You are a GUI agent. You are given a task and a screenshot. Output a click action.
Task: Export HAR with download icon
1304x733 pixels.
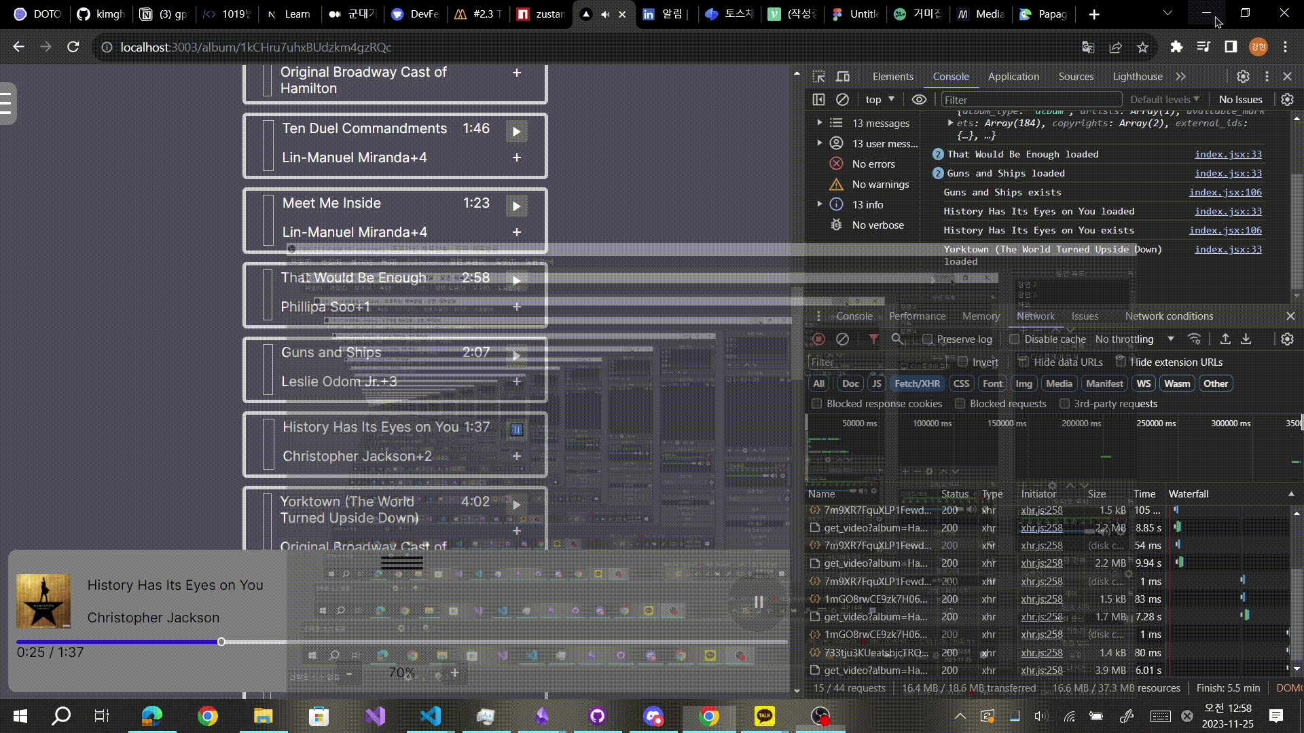(x=1246, y=339)
